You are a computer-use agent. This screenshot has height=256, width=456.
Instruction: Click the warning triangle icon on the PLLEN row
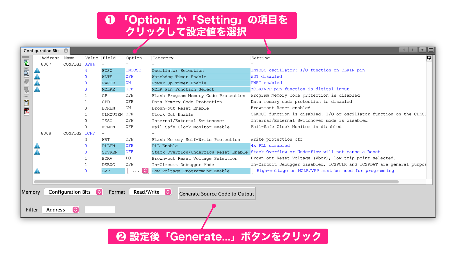pos(37,146)
